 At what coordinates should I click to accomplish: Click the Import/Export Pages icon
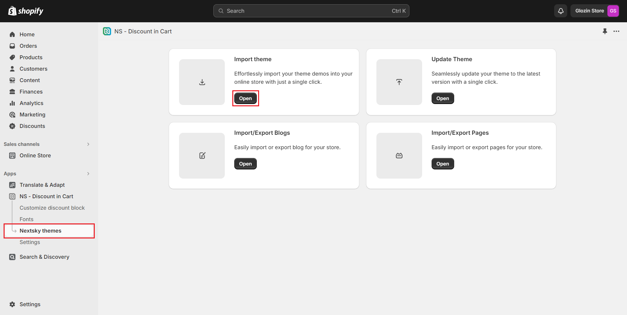pyautogui.click(x=399, y=156)
